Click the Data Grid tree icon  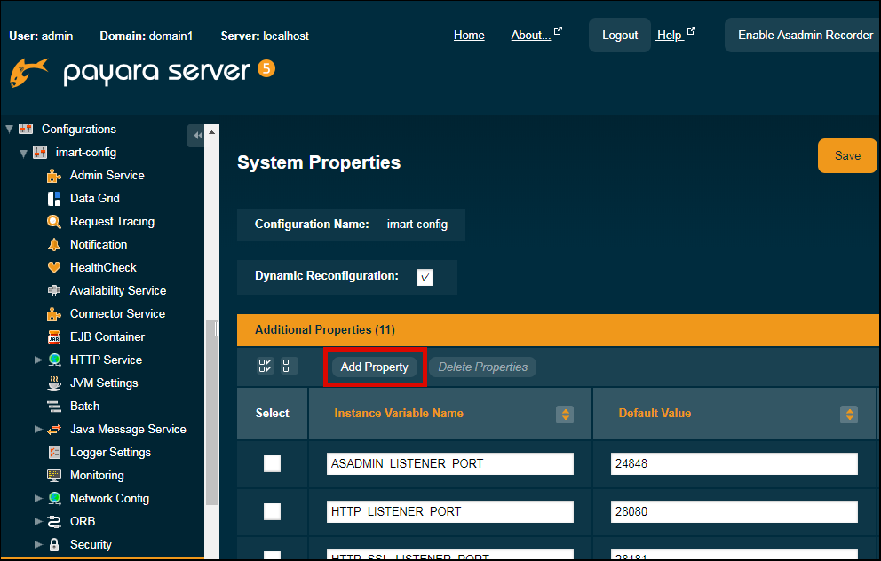54,199
